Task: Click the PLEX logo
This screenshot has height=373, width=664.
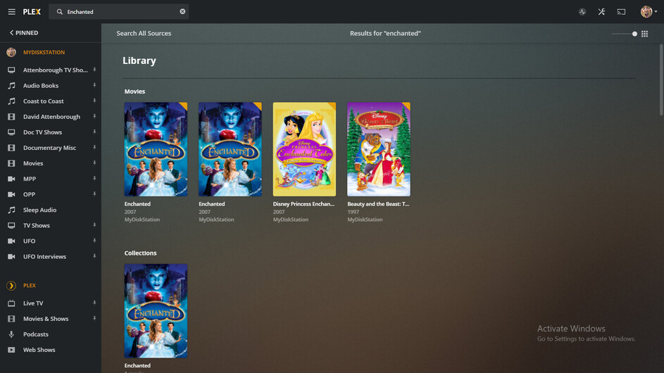Action: coord(32,12)
